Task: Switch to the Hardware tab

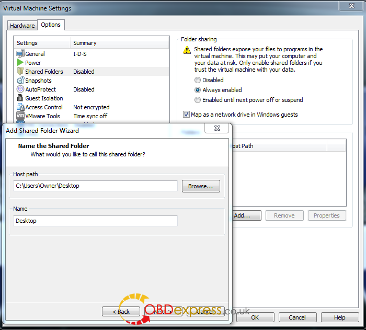Action: pyautogui.click(x=22, y=26)
